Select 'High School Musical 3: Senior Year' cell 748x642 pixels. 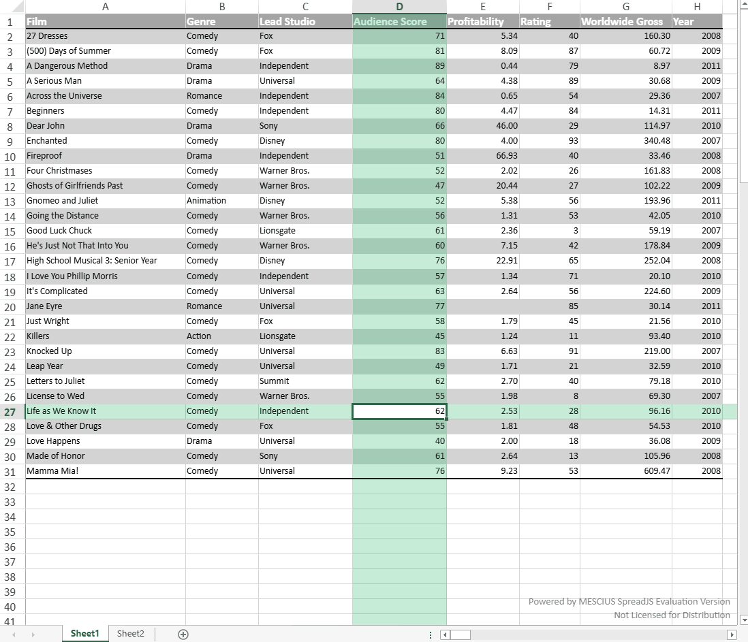(106, 261)
